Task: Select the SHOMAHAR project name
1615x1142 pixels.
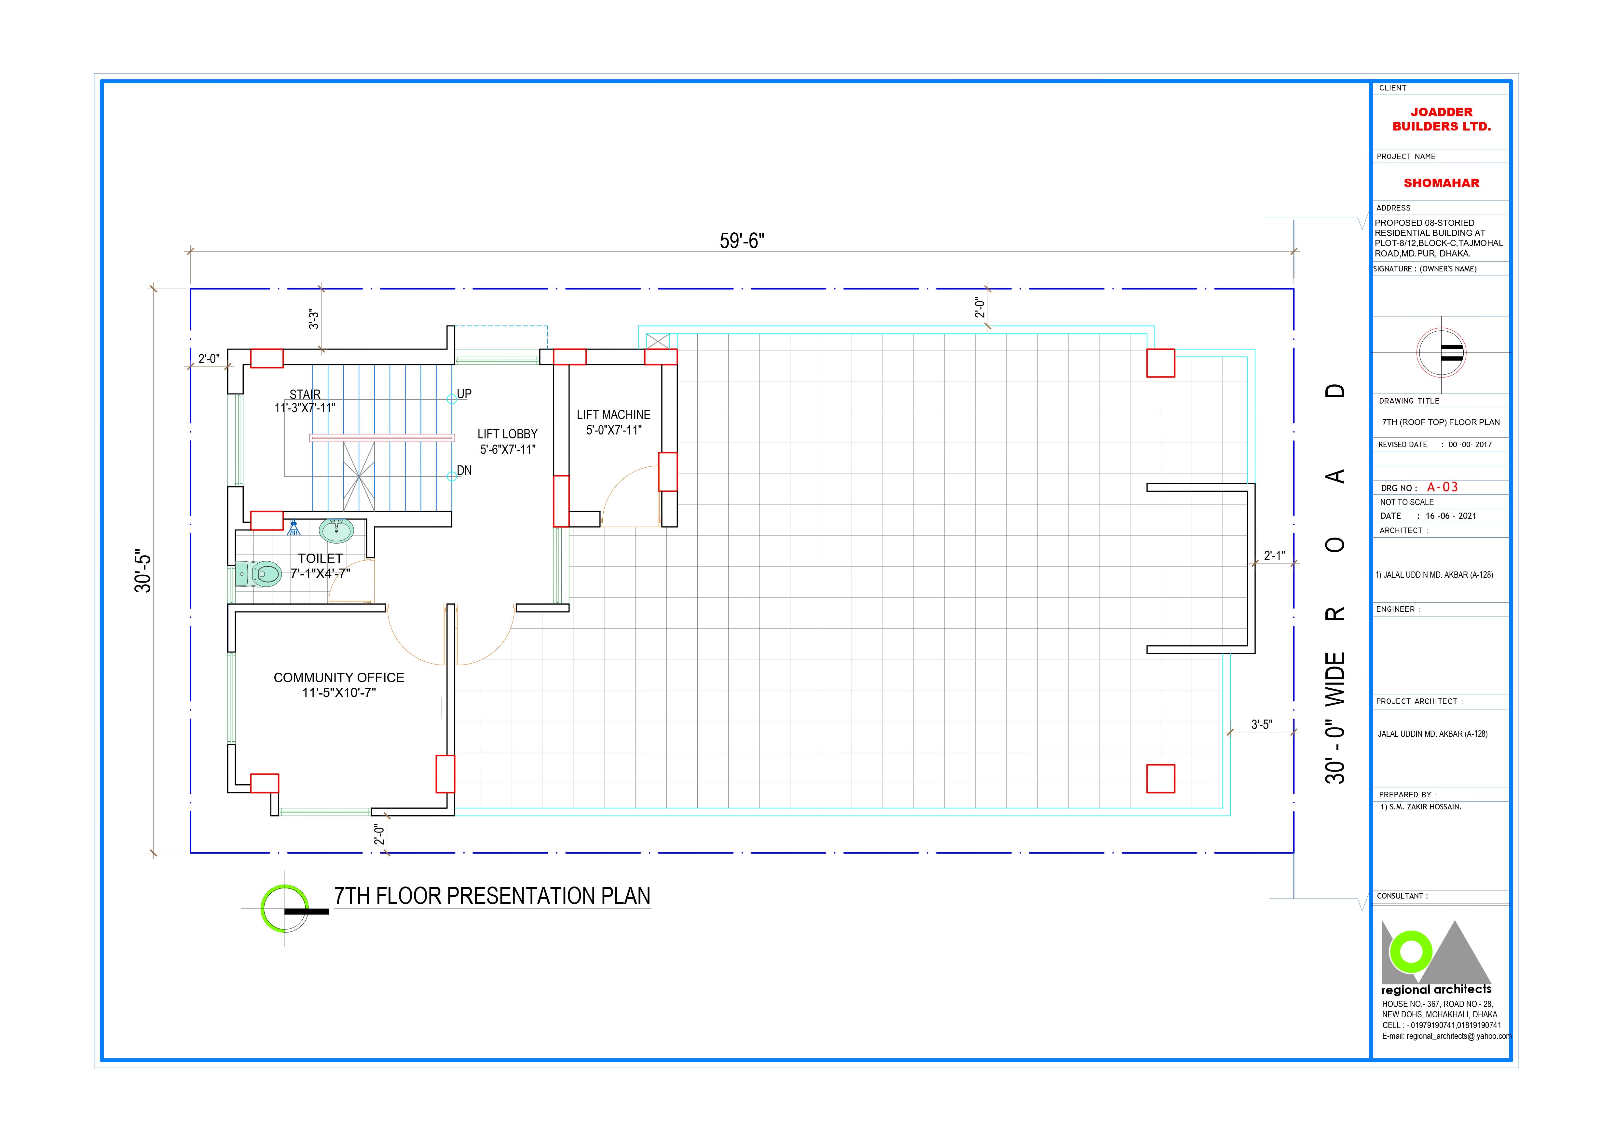Action: (1441, 183)
